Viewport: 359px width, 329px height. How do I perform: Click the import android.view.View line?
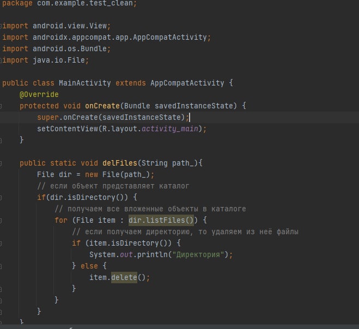(x=56, y=26)
